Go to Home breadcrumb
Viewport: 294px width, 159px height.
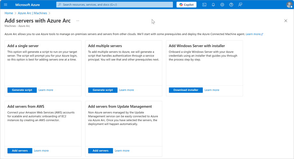coord(9,13)
